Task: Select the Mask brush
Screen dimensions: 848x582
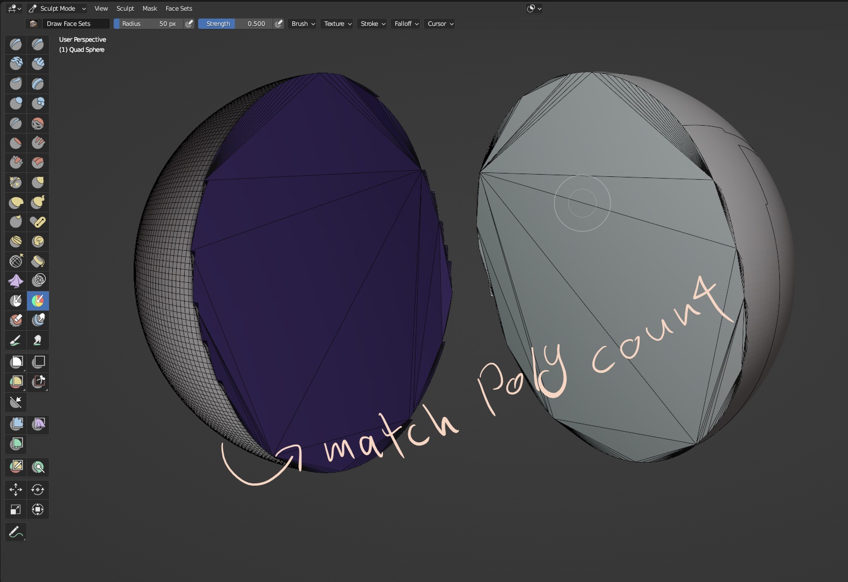Action: 16,300
